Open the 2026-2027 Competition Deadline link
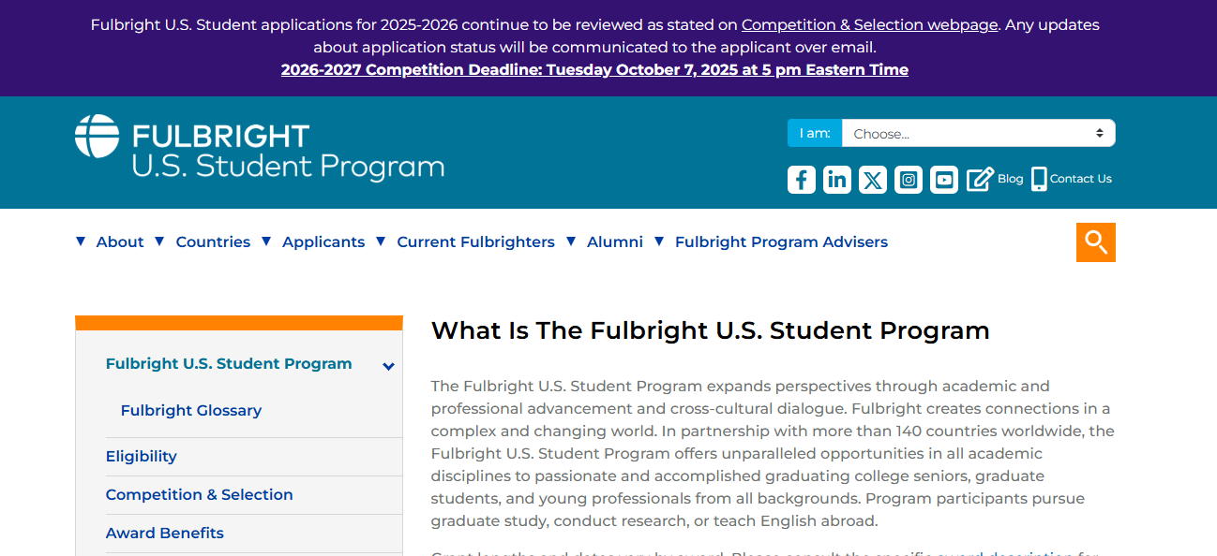The image size is (1217, 556). (594, 69)
